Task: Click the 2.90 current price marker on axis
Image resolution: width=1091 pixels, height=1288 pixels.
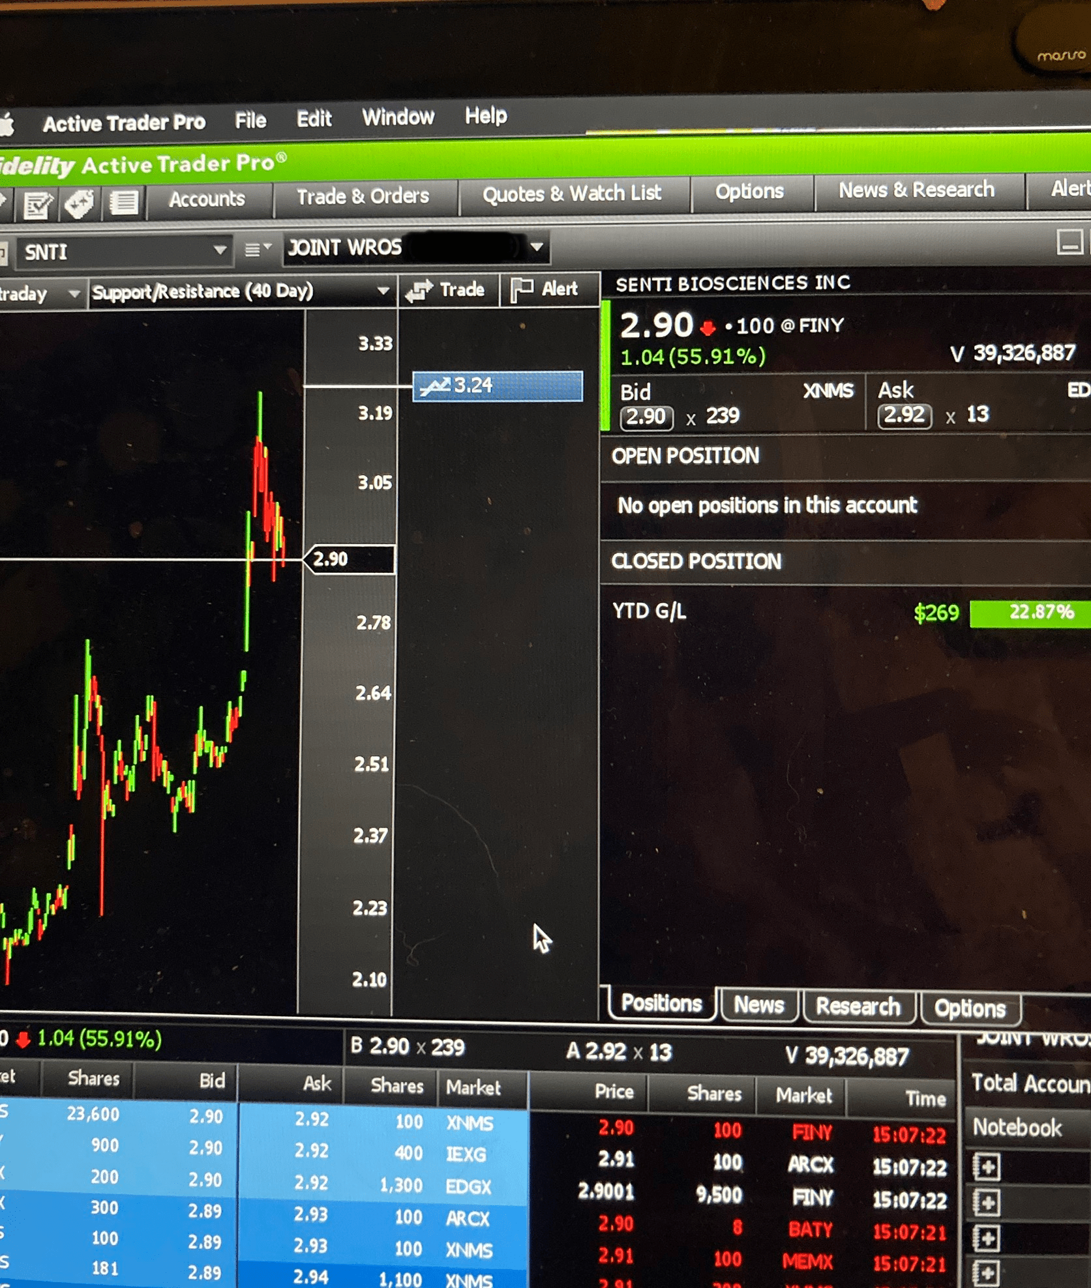Action: pos(350,559)
